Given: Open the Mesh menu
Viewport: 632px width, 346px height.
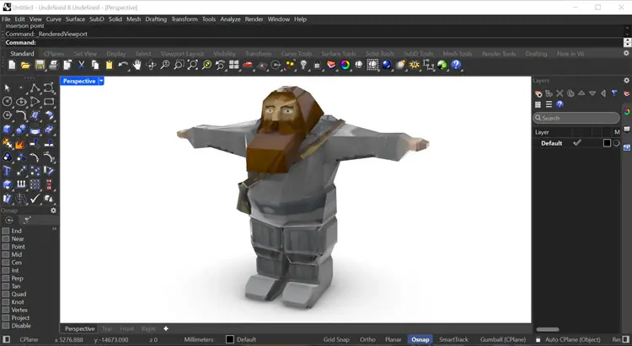Looking at the screenshot, I should [133, 19].
